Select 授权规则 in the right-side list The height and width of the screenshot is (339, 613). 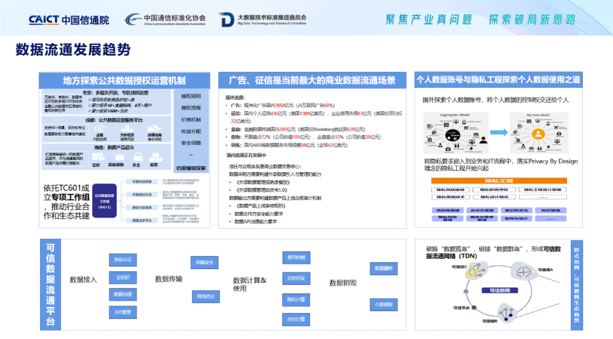point(191,96)
